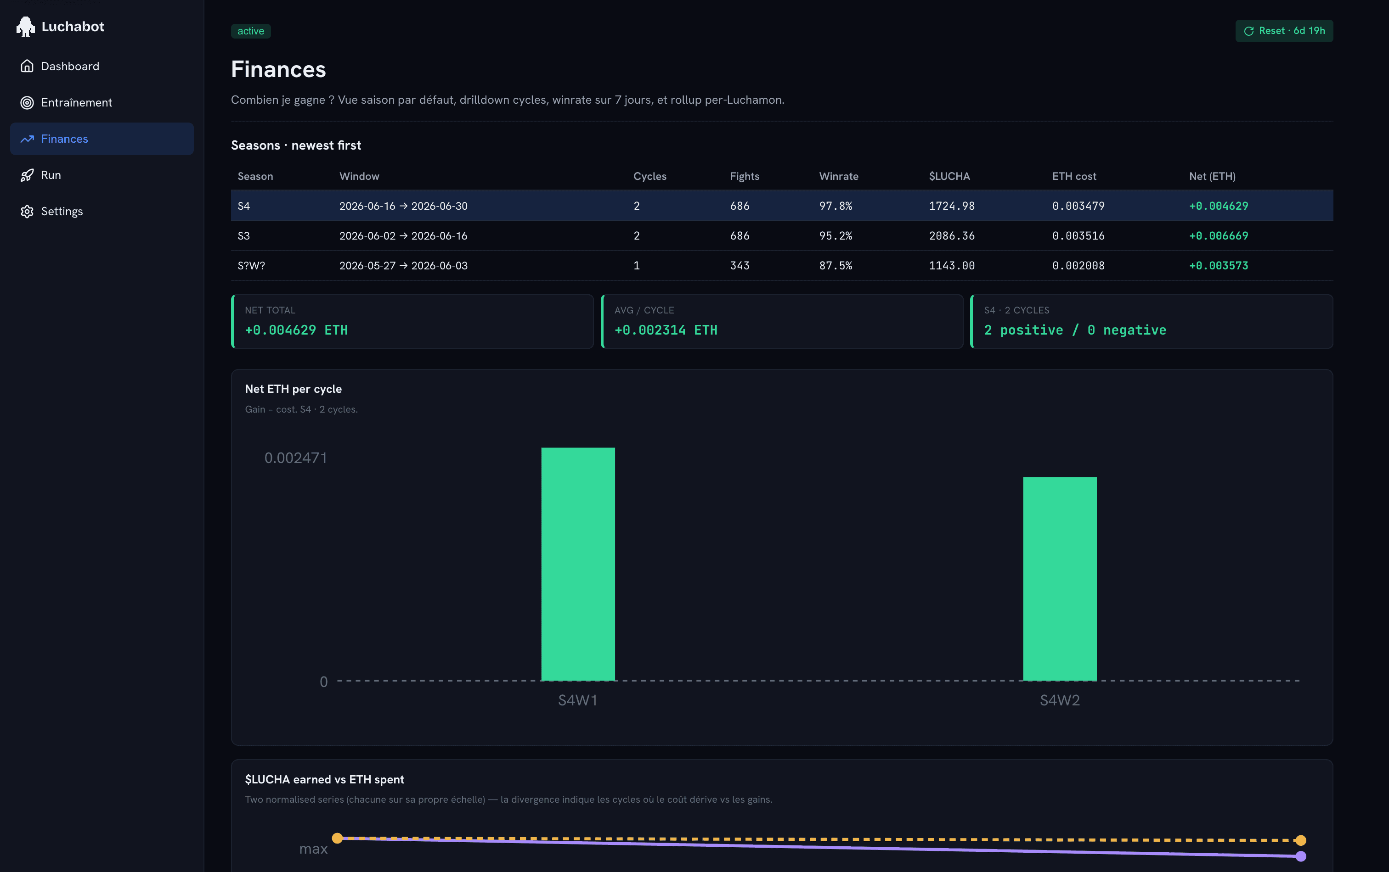Click the 0.003479 ETH cost cell
Viewport: 1389px width, 872px height.
pyautogui.click(x=1078, y=206)
